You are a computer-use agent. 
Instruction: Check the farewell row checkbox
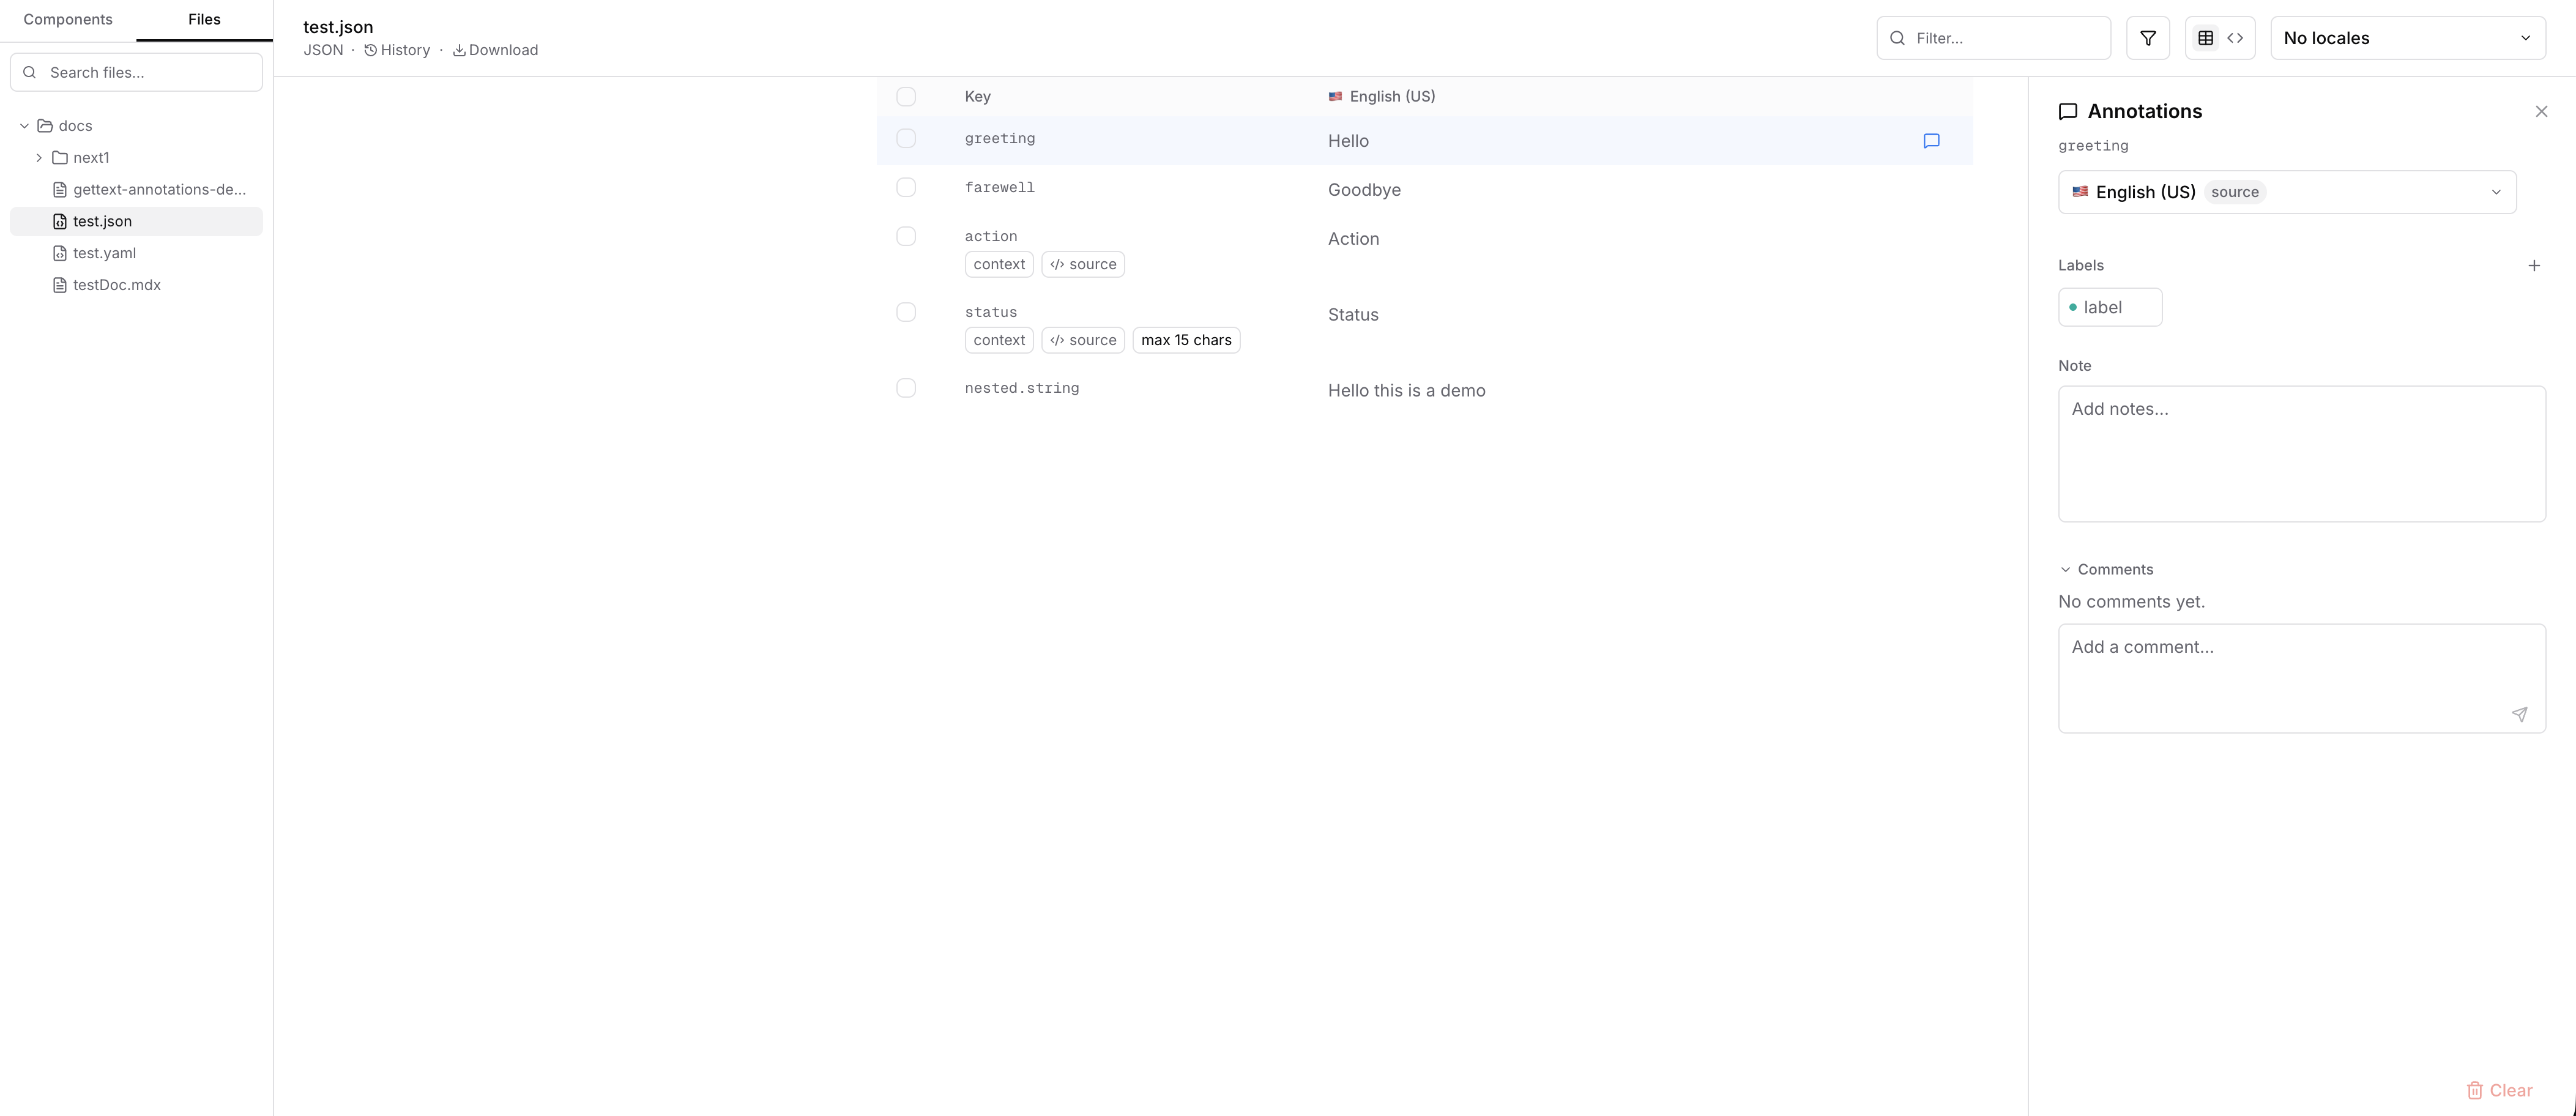tap(906, 187)
